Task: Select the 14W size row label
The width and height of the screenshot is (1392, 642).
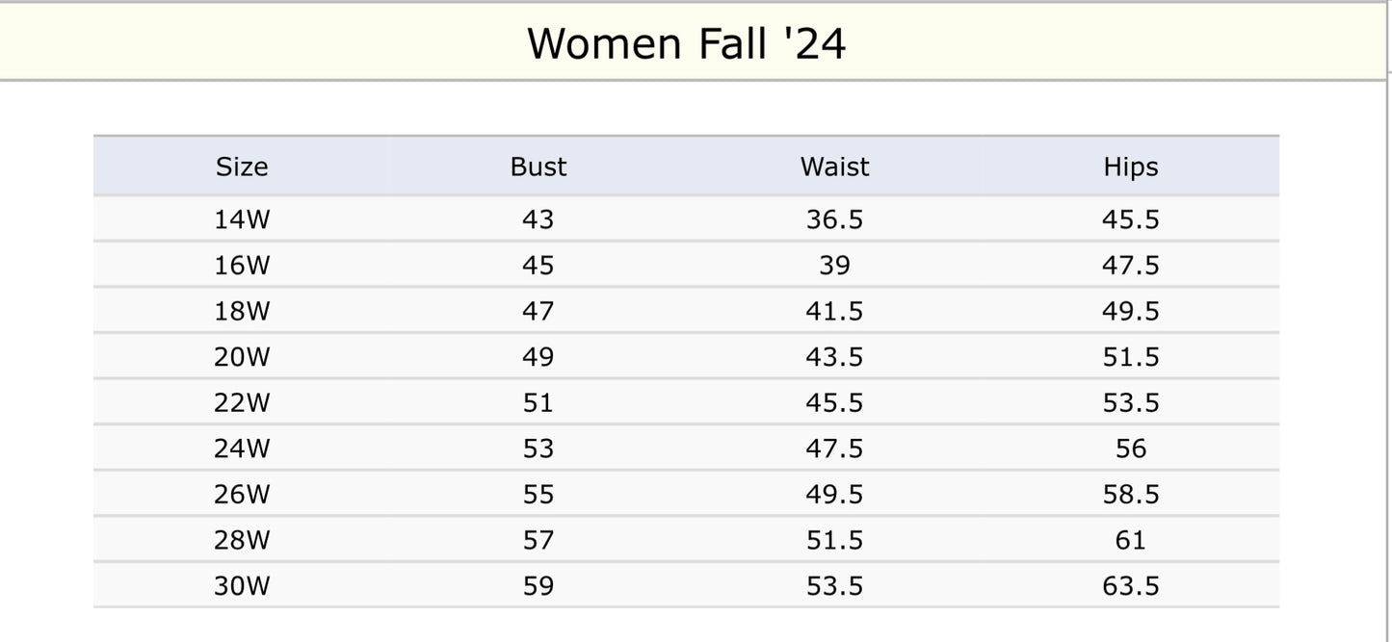Action: pyautogui.click(x=242, y=219)
